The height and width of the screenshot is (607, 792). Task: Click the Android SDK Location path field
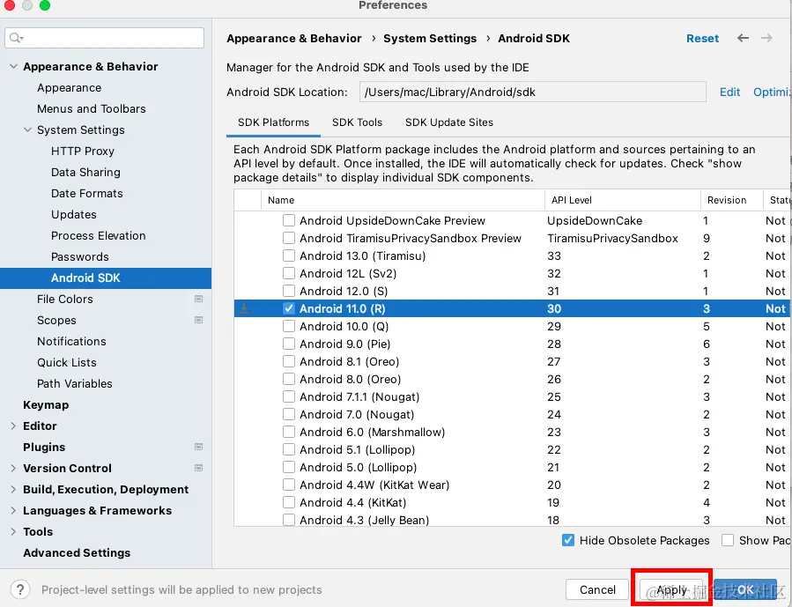(532, 92)
